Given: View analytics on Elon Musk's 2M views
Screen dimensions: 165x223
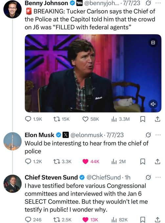Looking at the screenshot, I should (118, 161).
